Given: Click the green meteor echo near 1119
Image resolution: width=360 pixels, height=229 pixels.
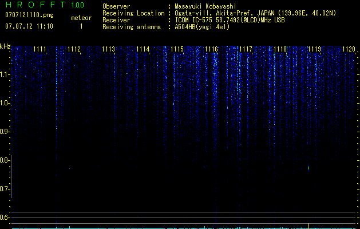Looking at the screenshot, I should 308,168.
